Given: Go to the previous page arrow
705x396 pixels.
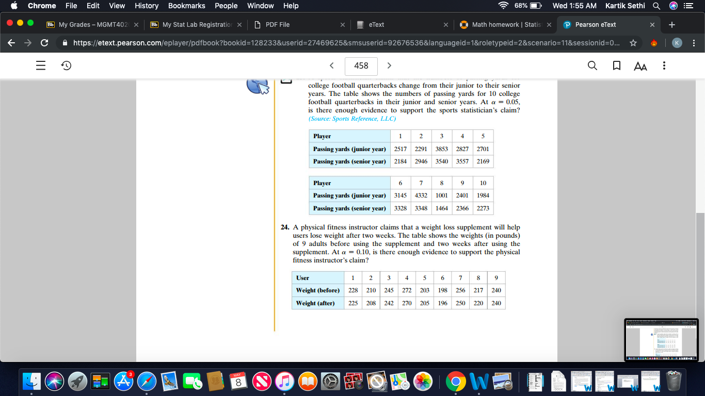Looking at the screenshot, I should (332, 65).
